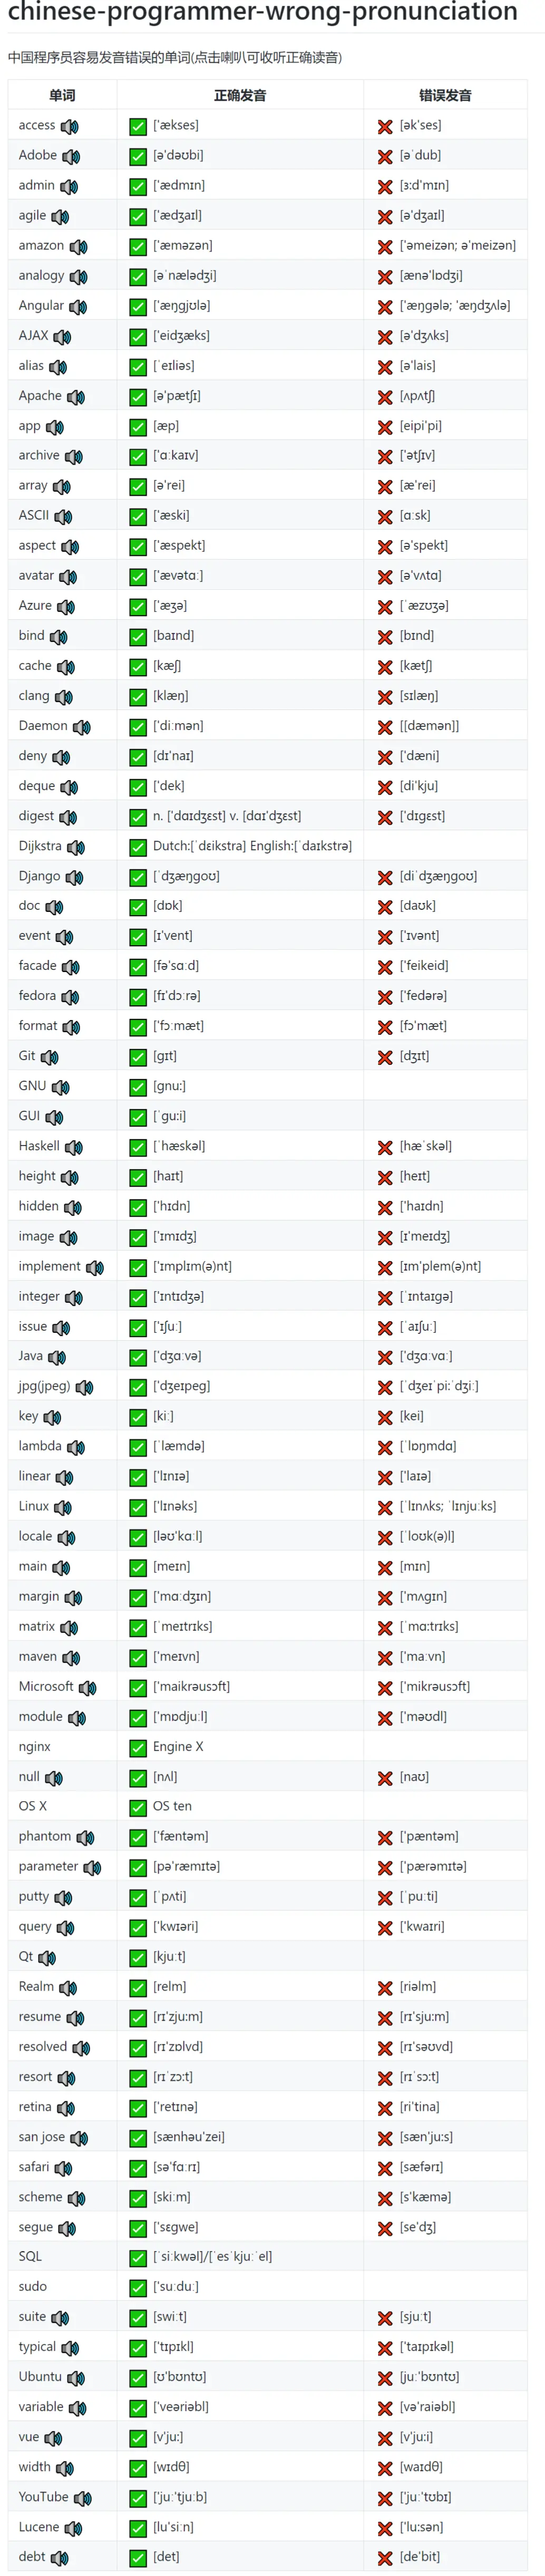Play pronunciation audio for access
Viewport: 545px width, 2576px height.
point(69,126)
